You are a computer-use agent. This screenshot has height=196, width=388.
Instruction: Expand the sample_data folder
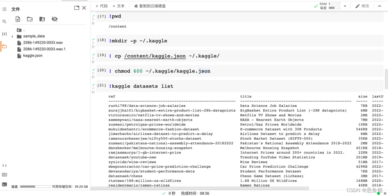(x=13, y=37)
